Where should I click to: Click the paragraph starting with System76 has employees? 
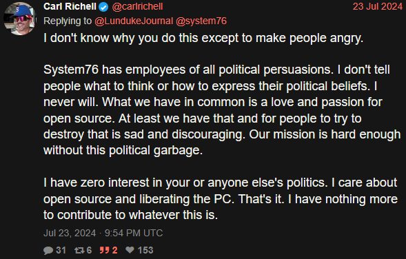click(222, 110)
